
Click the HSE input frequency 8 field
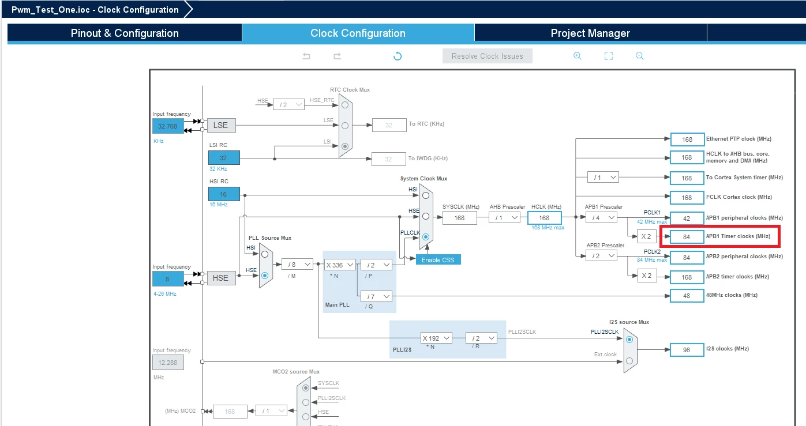point(168,278)
